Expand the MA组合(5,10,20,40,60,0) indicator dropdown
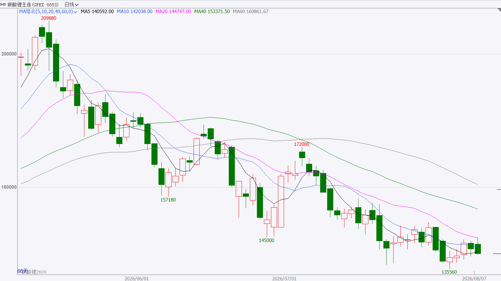Image resolution: width=501 pixels, height=281 pixels. point(48,11)
